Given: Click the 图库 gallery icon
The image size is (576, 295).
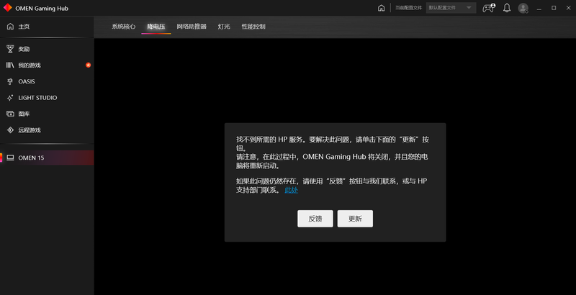Looking at the screenshot, I should [10, 114].
